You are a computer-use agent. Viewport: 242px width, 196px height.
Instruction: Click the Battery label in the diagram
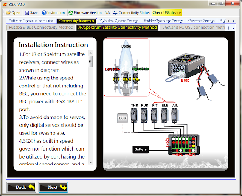pos(141,149)
